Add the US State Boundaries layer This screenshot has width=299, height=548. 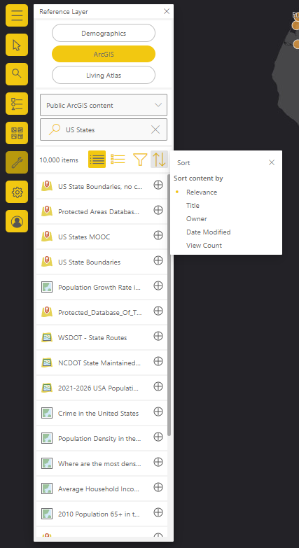pos(158,260)
